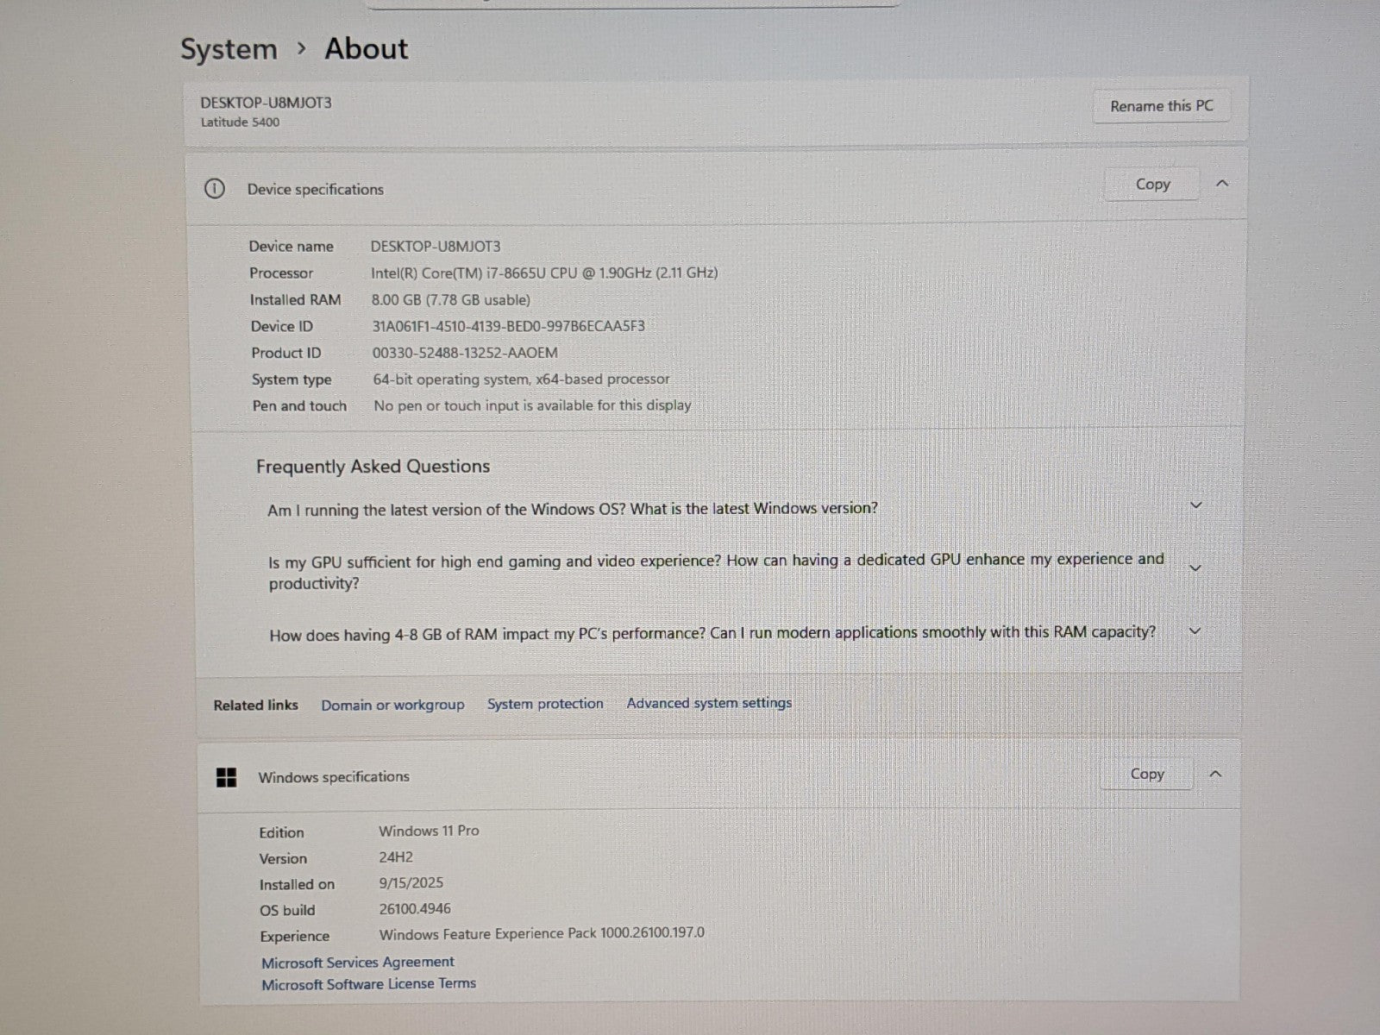Viewport: 1380px width, 1035px height.
Task: Open Advanced system settings
Action: 709,703
